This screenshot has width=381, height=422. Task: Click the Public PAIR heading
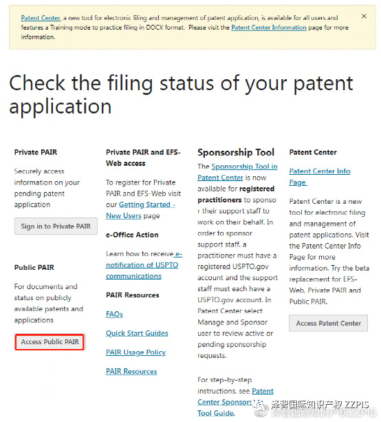pos(34,267)
